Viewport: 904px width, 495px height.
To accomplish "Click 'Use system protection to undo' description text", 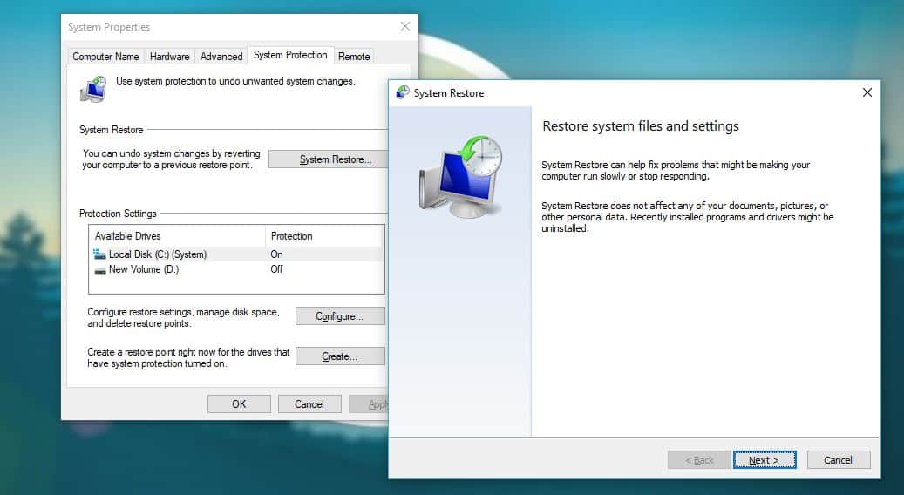I will (235, 81).
